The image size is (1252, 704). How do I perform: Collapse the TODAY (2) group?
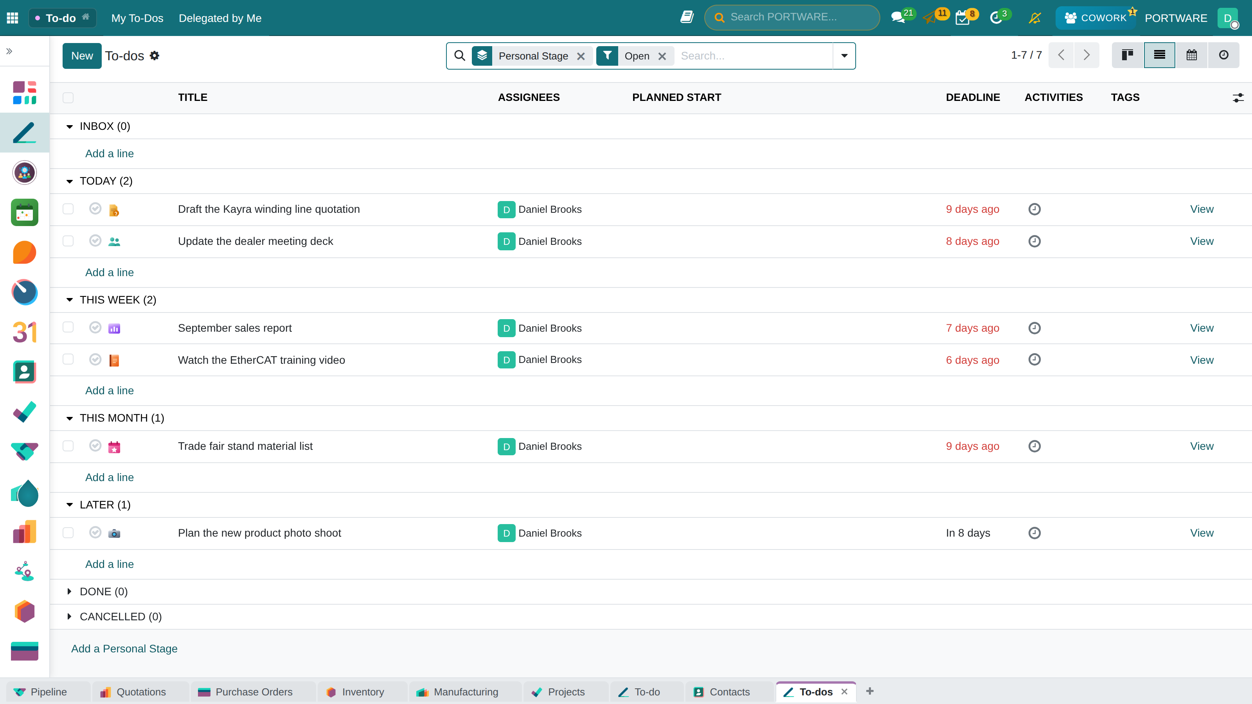pyautogui.click(x=70, y=181)
